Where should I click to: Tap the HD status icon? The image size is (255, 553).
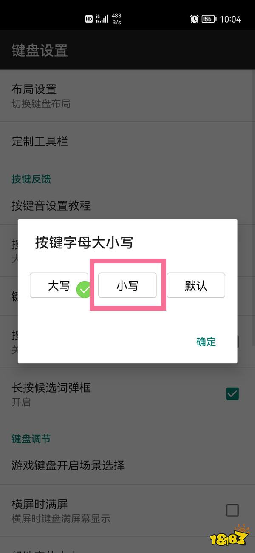tap(89, 19)
